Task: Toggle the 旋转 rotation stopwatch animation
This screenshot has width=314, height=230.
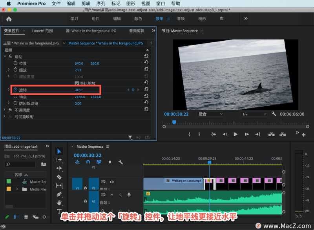Action: (15, 90)
